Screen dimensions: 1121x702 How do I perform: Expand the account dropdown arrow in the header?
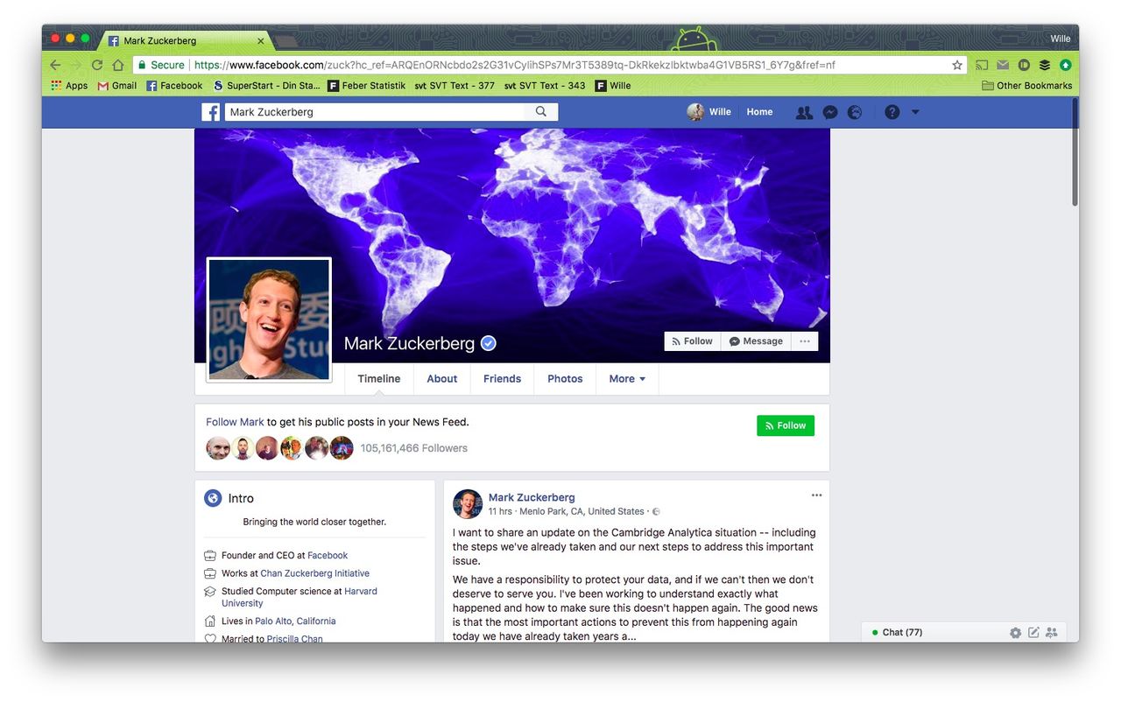pos(915,112)
